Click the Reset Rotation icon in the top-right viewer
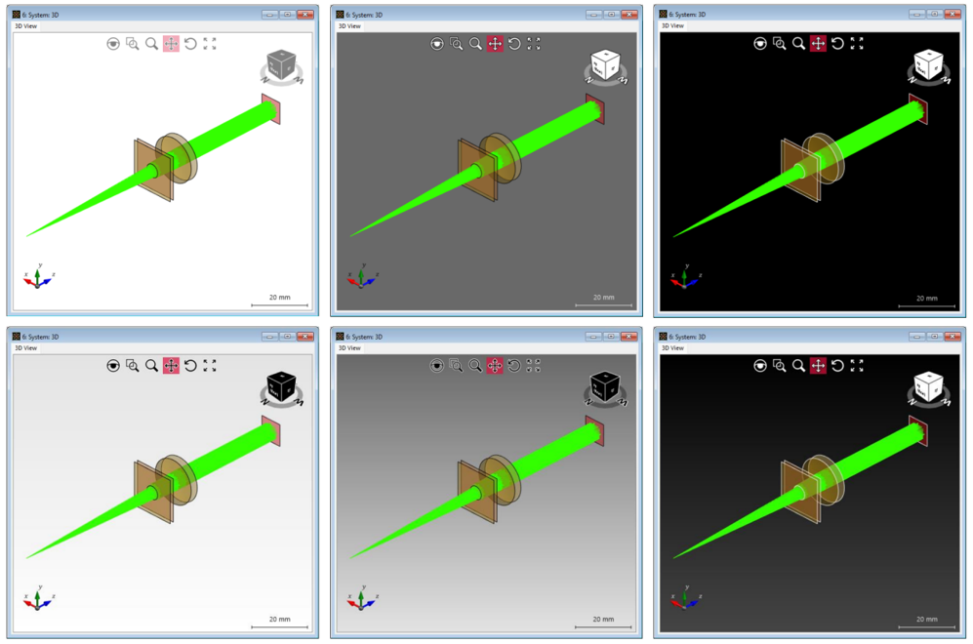Screen dimensions: 973x644 838,44
